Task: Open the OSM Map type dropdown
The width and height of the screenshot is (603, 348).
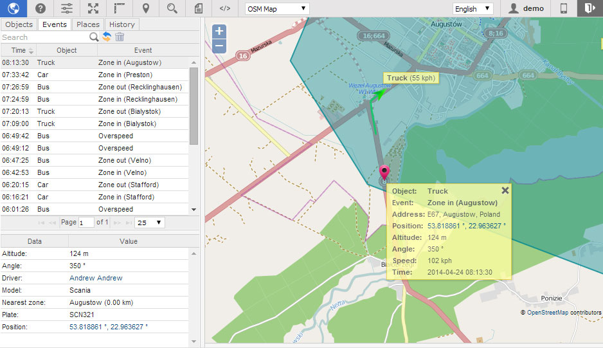Action: coord(277,9)
